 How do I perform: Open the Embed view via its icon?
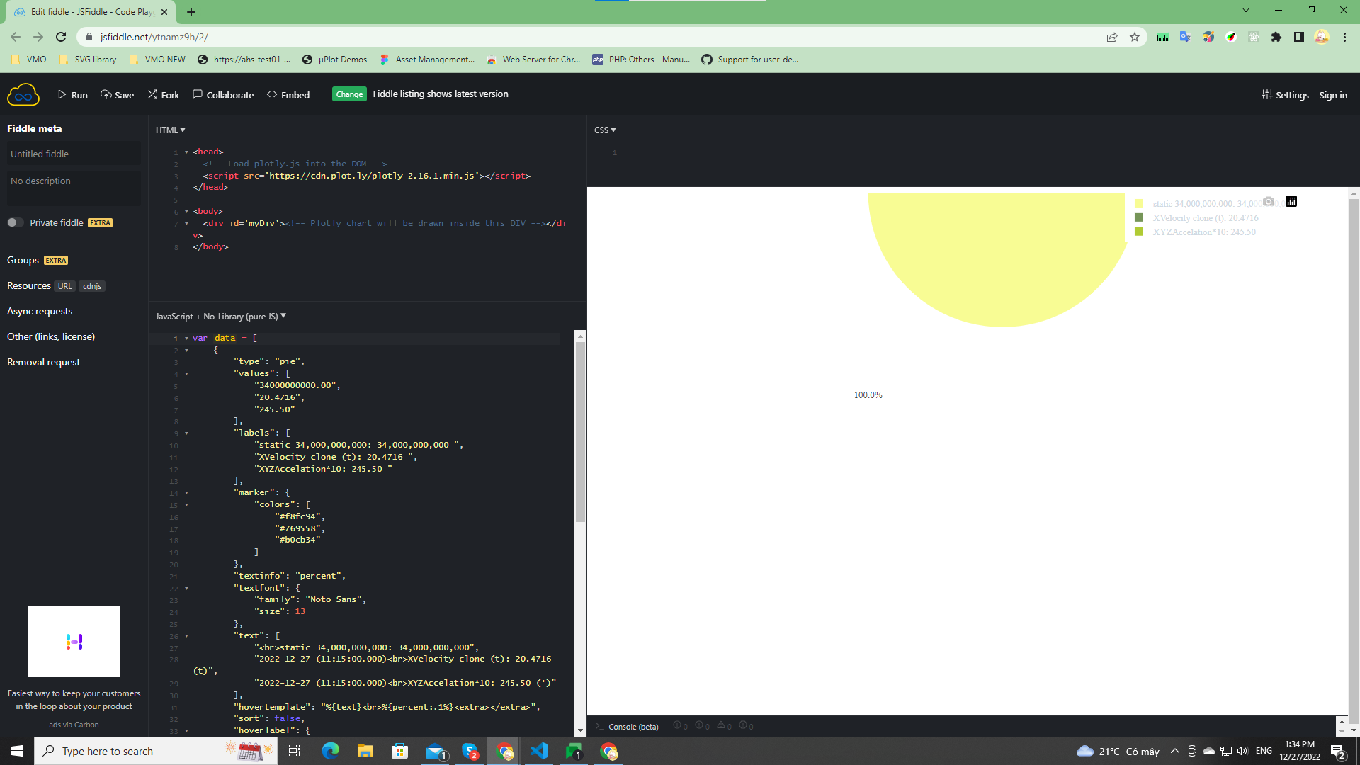272,93
